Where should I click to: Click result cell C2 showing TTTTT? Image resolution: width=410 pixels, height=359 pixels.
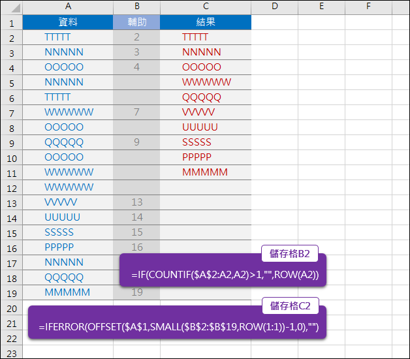tap(206, 37)
